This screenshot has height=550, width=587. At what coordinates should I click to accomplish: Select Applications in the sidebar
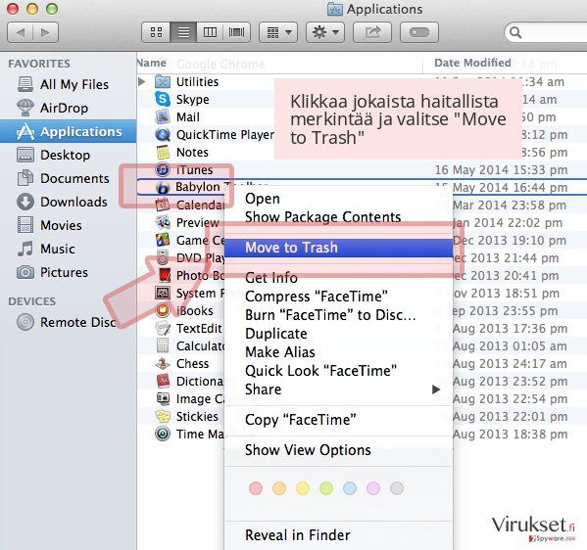[69, 131]
